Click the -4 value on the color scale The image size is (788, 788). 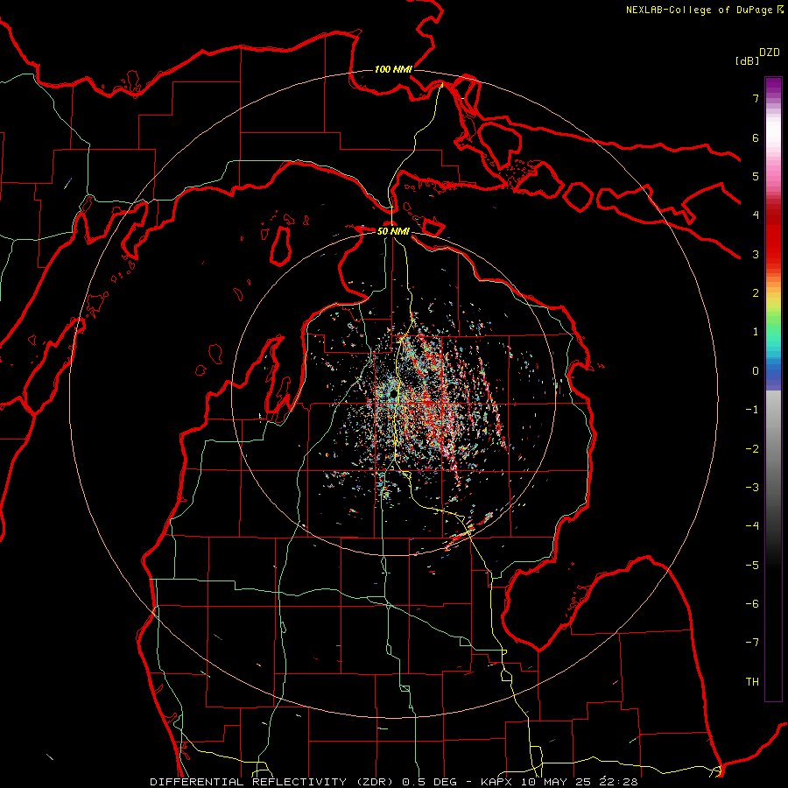coord(752,526)
